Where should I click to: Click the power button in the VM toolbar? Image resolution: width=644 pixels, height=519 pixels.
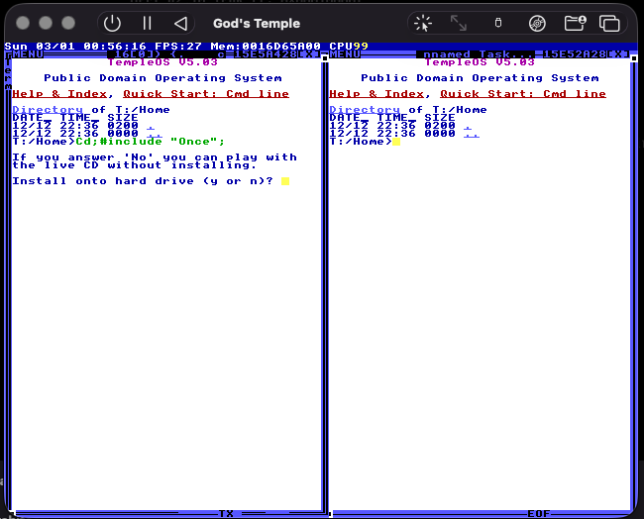pos(113,23)
